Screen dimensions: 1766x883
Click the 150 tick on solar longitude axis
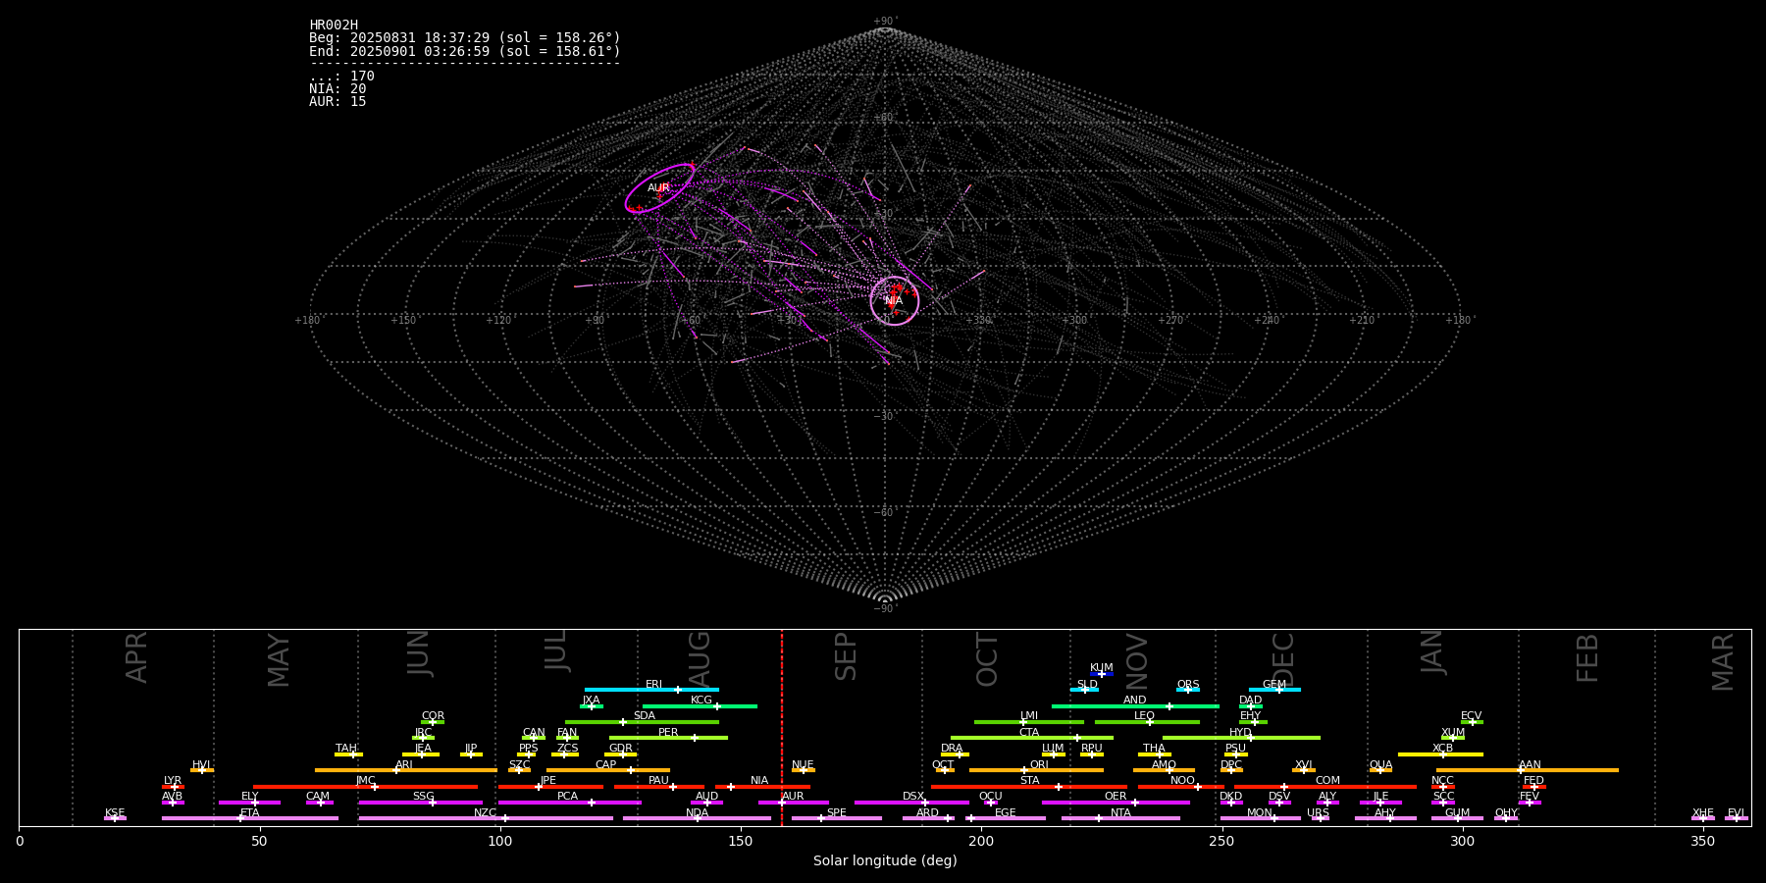tap(741, 841)
